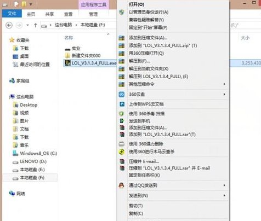Choose 固定到任务栏(K) entry
The height and width of the screenshot is (221, 261).
(173, 175)
